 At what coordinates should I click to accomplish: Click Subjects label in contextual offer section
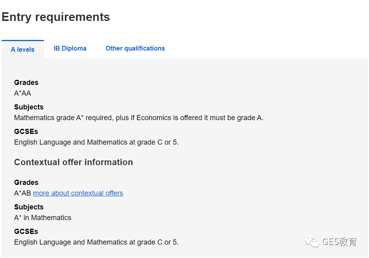[x=29, y=207]
